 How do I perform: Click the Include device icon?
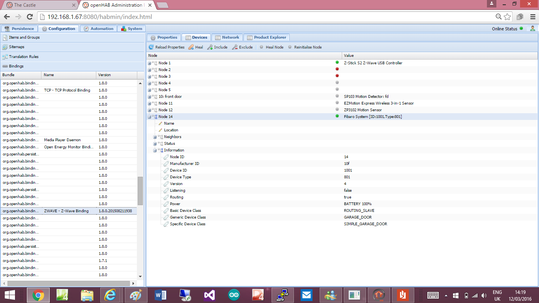point(210,47)
